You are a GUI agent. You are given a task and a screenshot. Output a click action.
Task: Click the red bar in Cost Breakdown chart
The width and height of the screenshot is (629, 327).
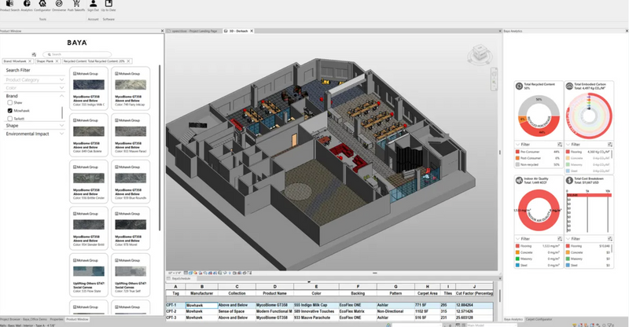589,195
